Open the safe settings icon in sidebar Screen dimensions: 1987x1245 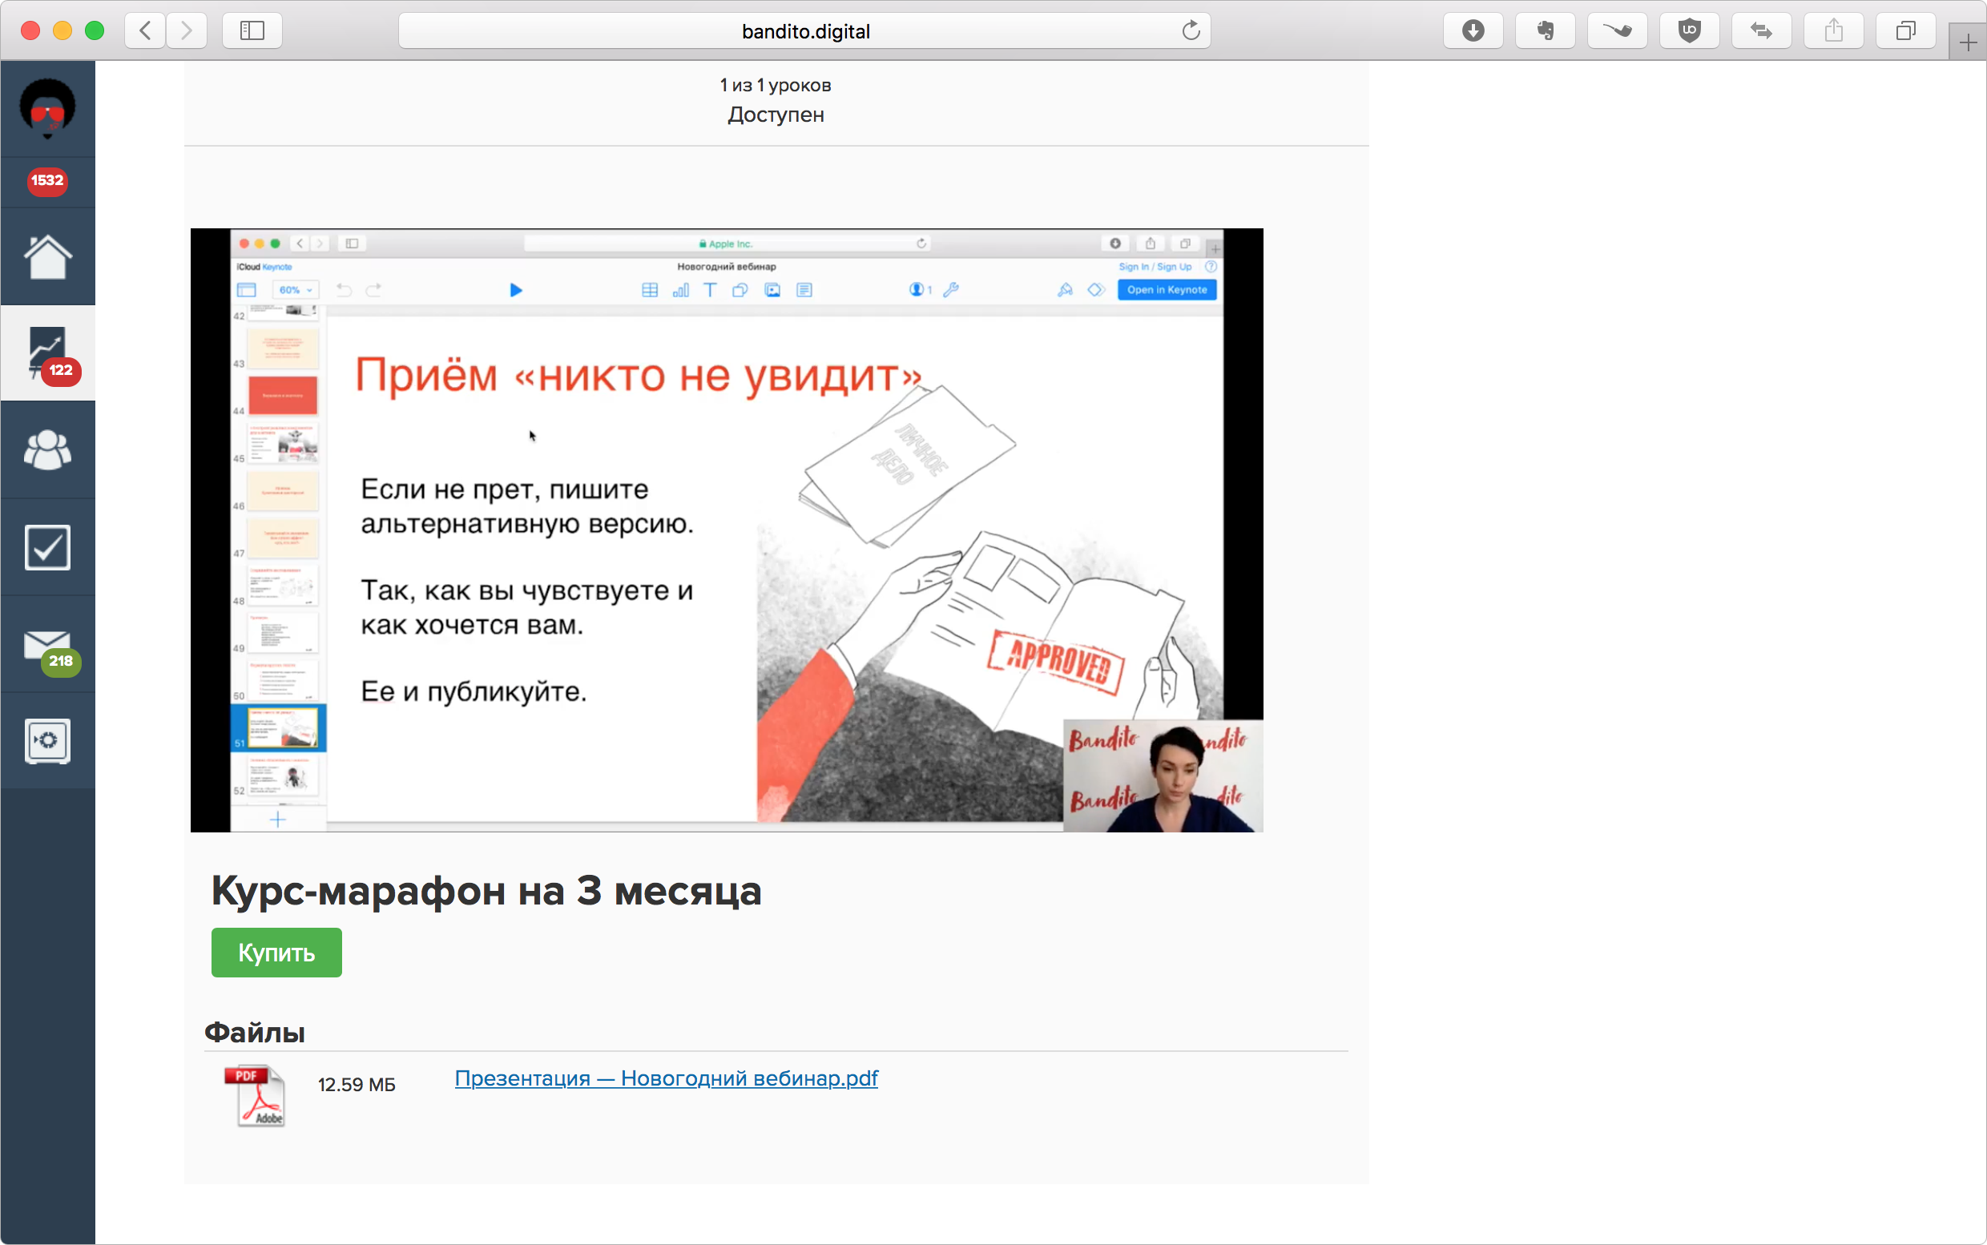click(x=48, y=741)
